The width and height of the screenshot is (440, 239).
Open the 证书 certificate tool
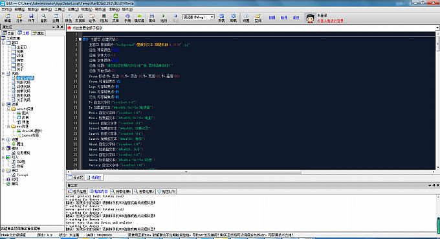[x=92, y=18]
